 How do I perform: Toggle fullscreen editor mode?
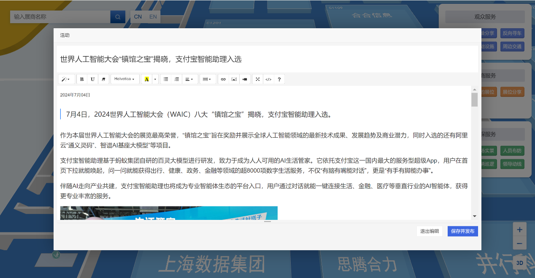click(x=257, y=79)
